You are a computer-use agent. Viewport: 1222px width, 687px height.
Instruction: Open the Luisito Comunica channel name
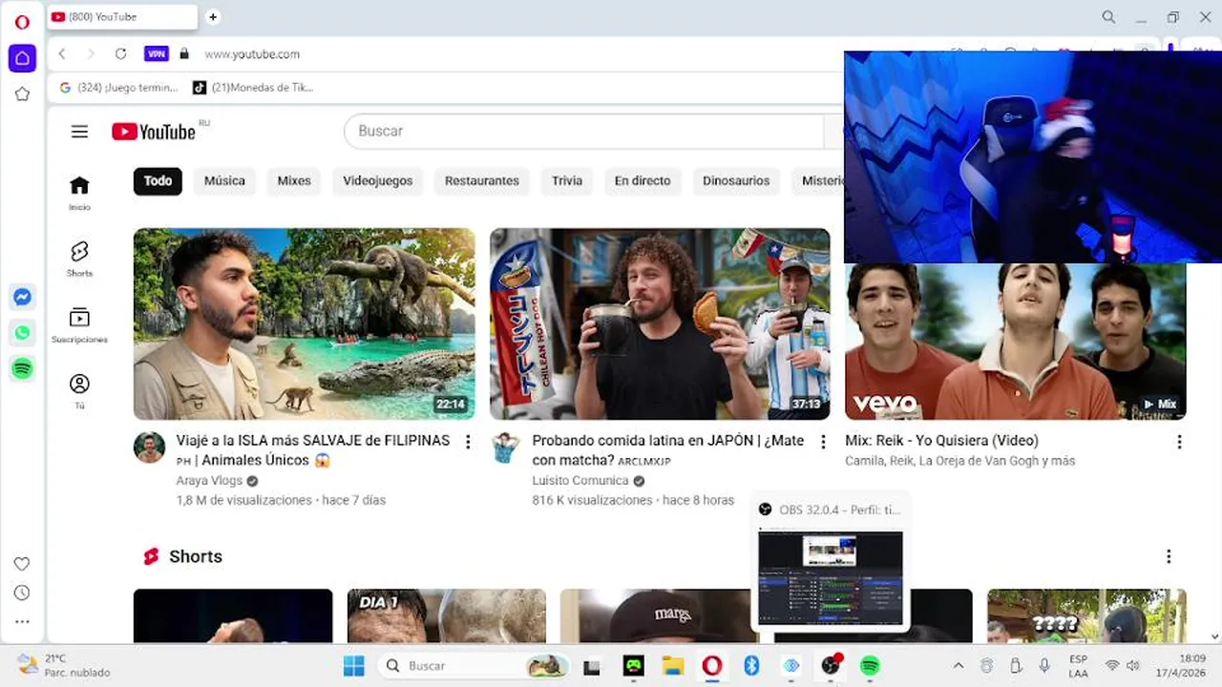tap(580, 481)
